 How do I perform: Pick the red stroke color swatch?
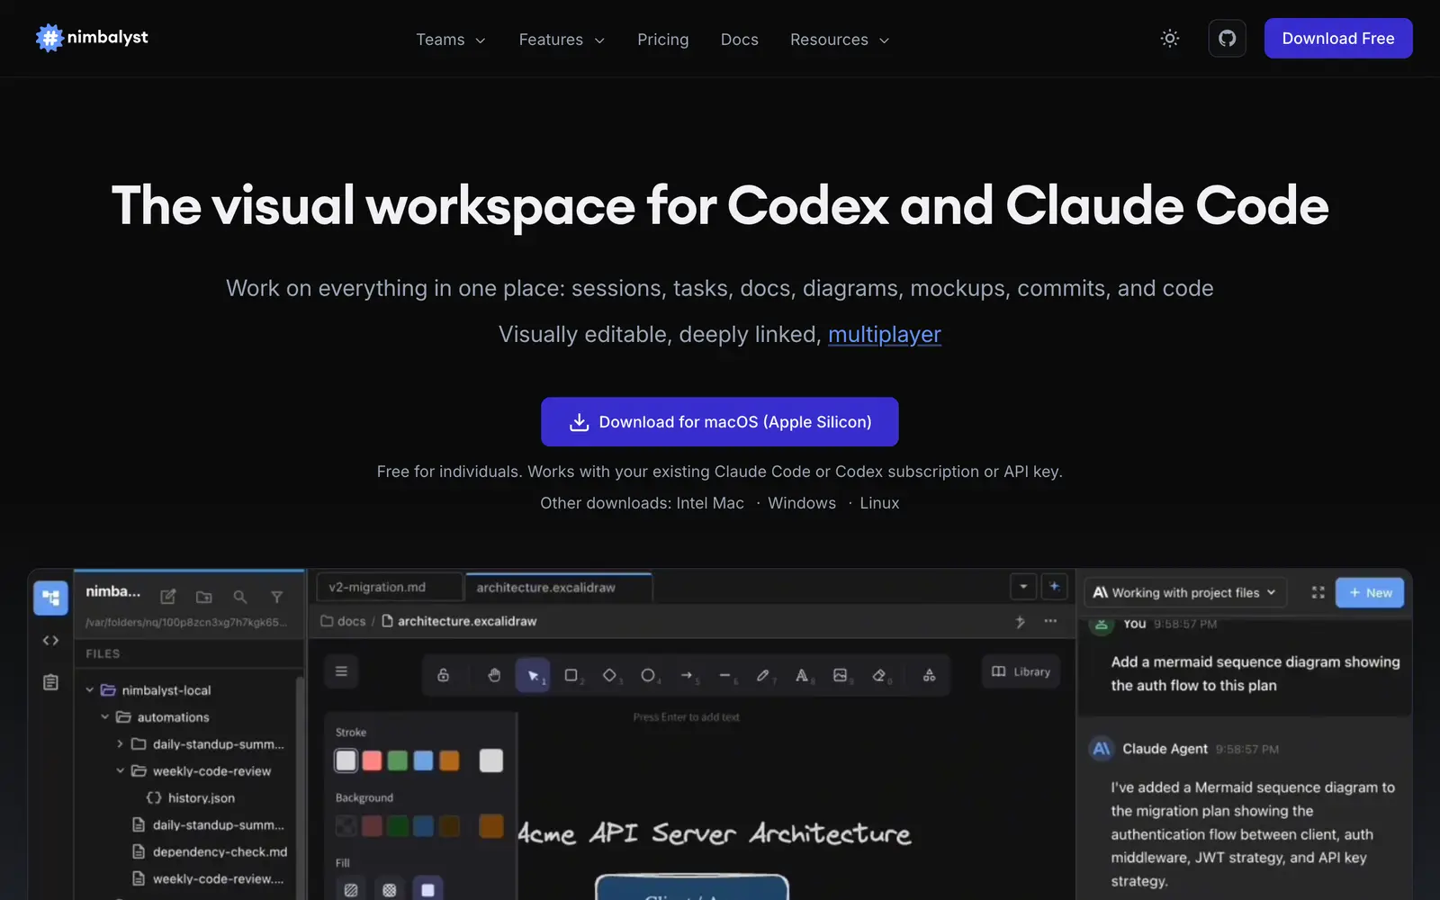372,760
